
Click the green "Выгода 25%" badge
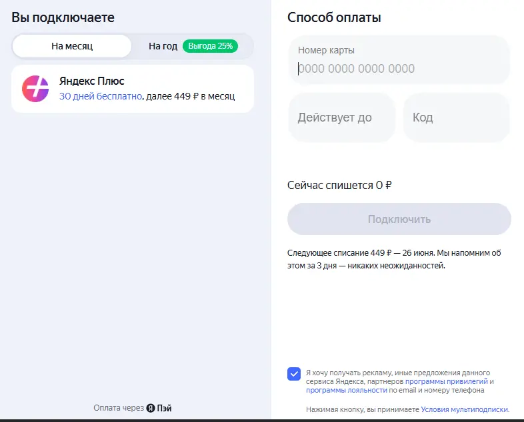click(x=210, y=46)
